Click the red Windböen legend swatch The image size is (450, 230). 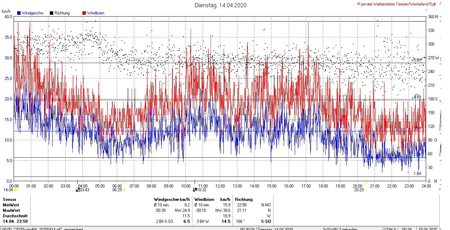84,13
